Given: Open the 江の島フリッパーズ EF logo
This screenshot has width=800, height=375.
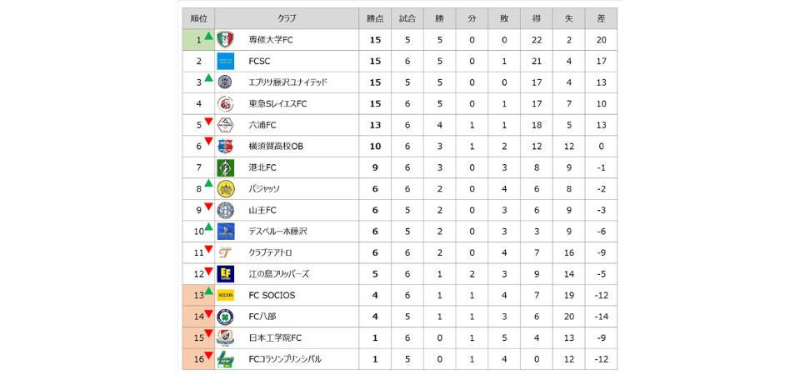Looking at the screenshot, I should [225, 274].
